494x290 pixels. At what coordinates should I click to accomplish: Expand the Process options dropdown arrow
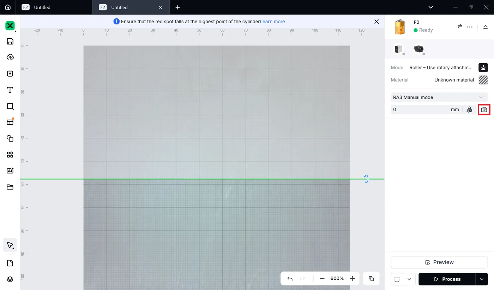click(x=482, y=279)
